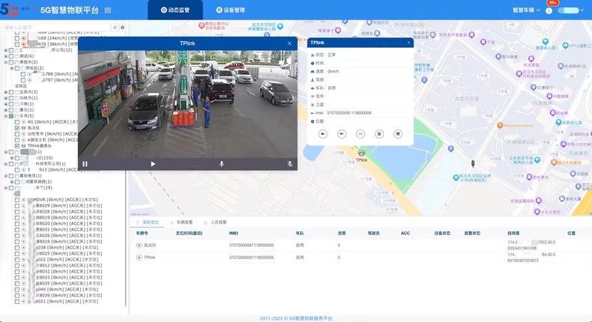Uncheck TPlink摄像头 checkbox in device tree
The width and height of the screenshot is (592, 322).
(x=17, y=146)
